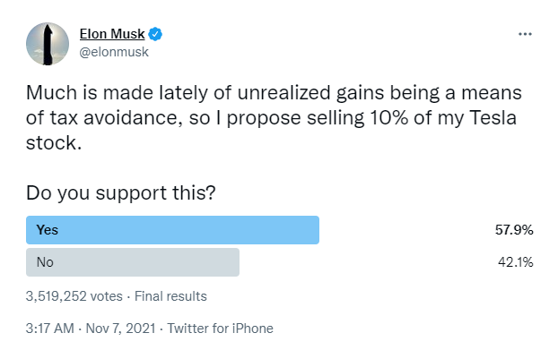
Task: Open the three-dot more options menu
Action: pos(525,34)
